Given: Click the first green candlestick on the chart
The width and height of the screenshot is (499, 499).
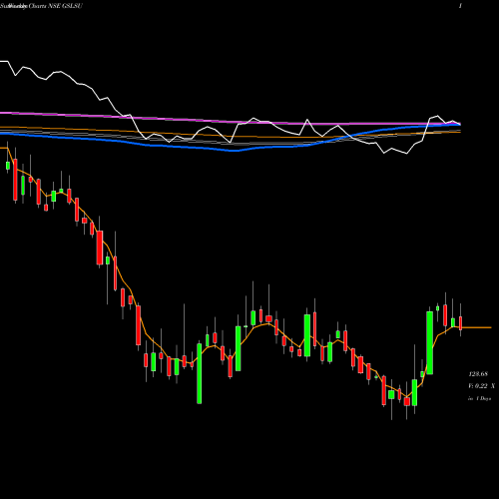Looking at the screenshot, I should [8, 166].
